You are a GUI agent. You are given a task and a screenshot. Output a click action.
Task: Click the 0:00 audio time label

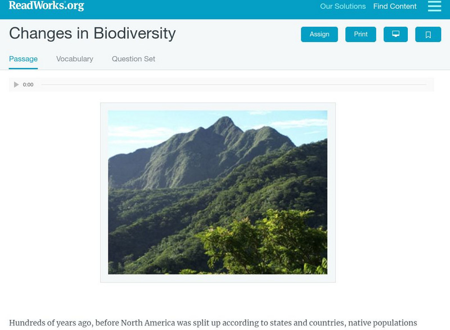click(x=28, y=85)
